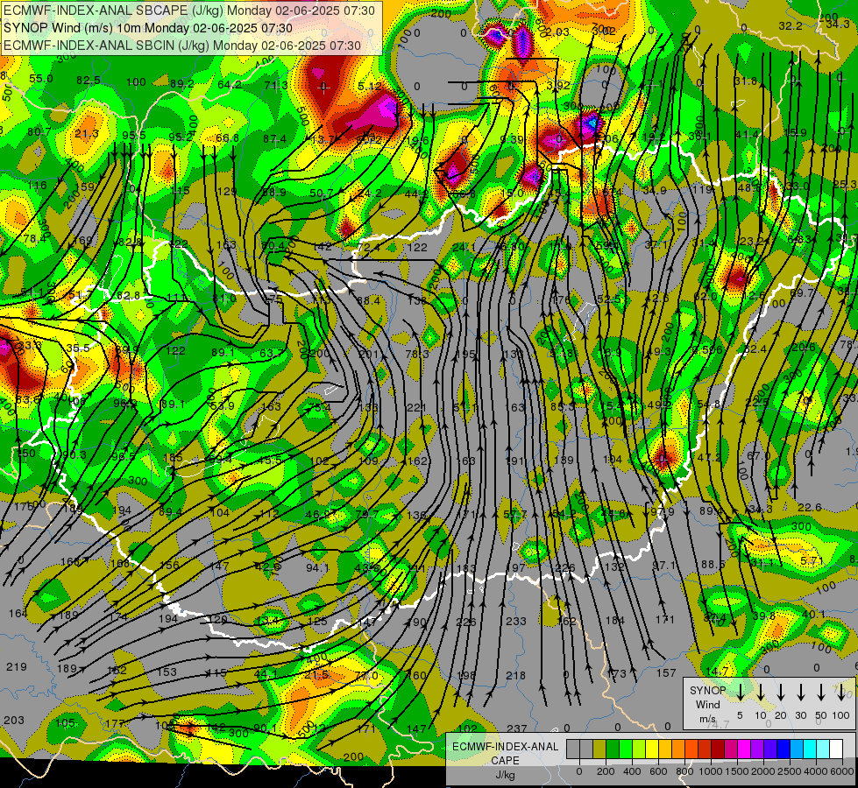Click the 20 m/s wind arrow in legend

[781, 693]
